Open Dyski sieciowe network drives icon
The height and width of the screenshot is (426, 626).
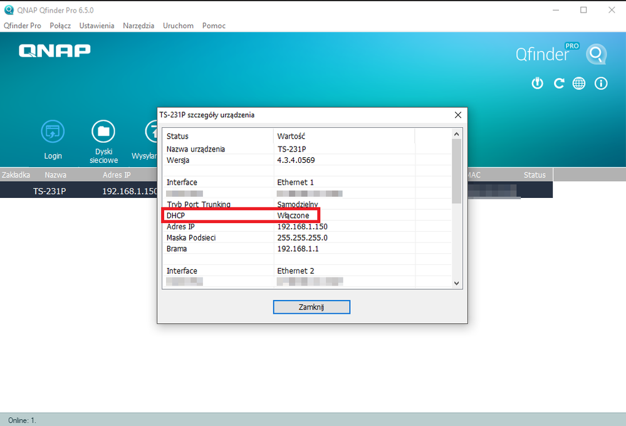[x=103, y=132]
